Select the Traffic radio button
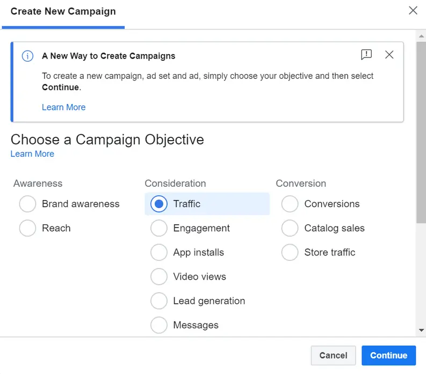Viewport: 426px width, 374px height. (x=159, y=204)
